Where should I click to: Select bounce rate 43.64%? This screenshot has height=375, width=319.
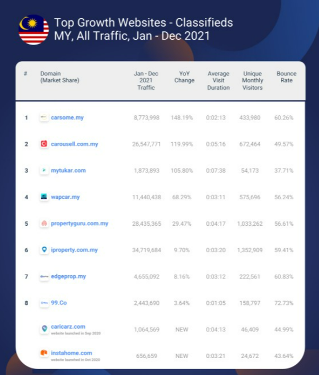pyautogui.click(x=283, y=356)
